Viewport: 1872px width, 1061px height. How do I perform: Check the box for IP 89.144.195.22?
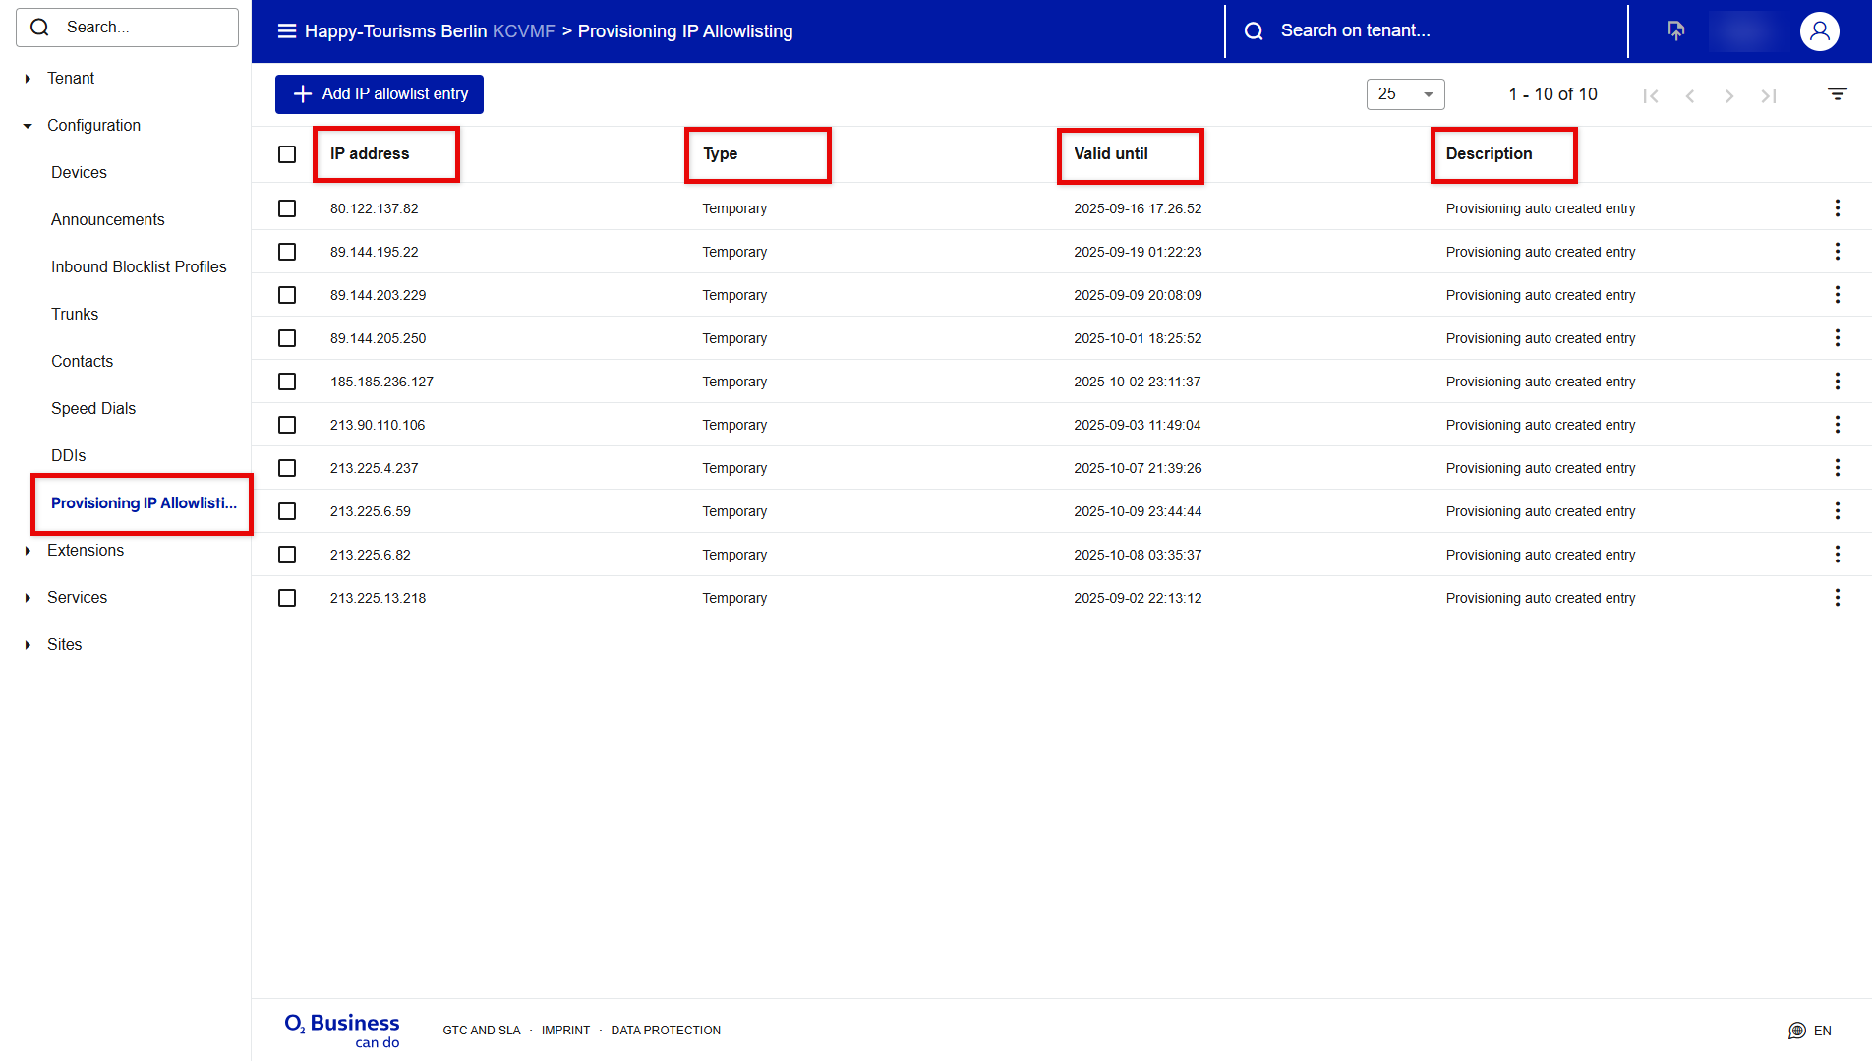point(287,252)
